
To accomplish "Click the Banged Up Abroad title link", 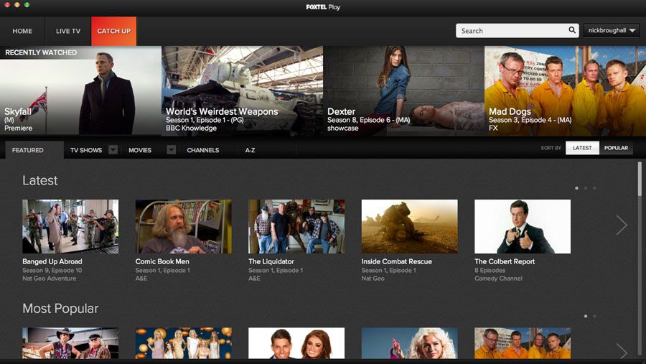I will [x=52, y=261].
